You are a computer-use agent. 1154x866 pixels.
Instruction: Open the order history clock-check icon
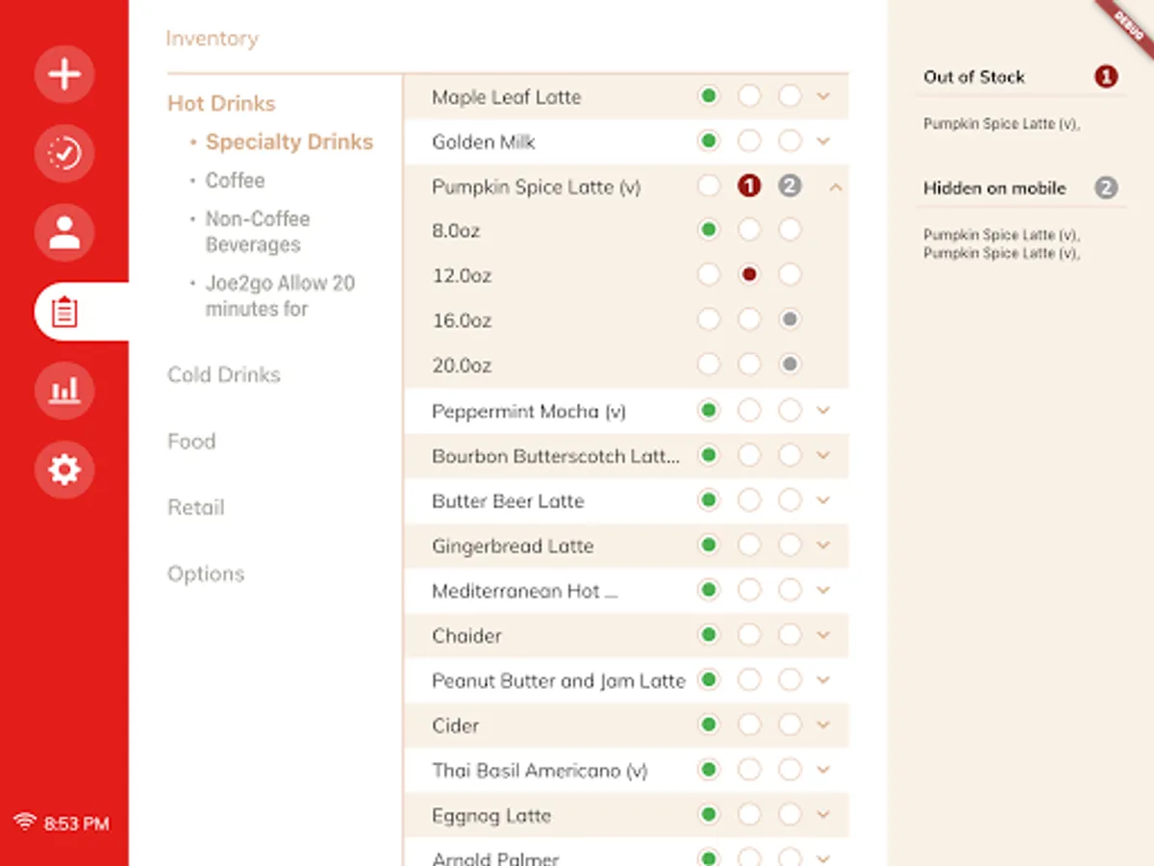click(64, 153)
